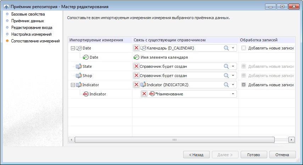Screen dimensions: 303x165
Task: Remove Indicator (INDICATOR2) link via red X
Action: point(136,85)
